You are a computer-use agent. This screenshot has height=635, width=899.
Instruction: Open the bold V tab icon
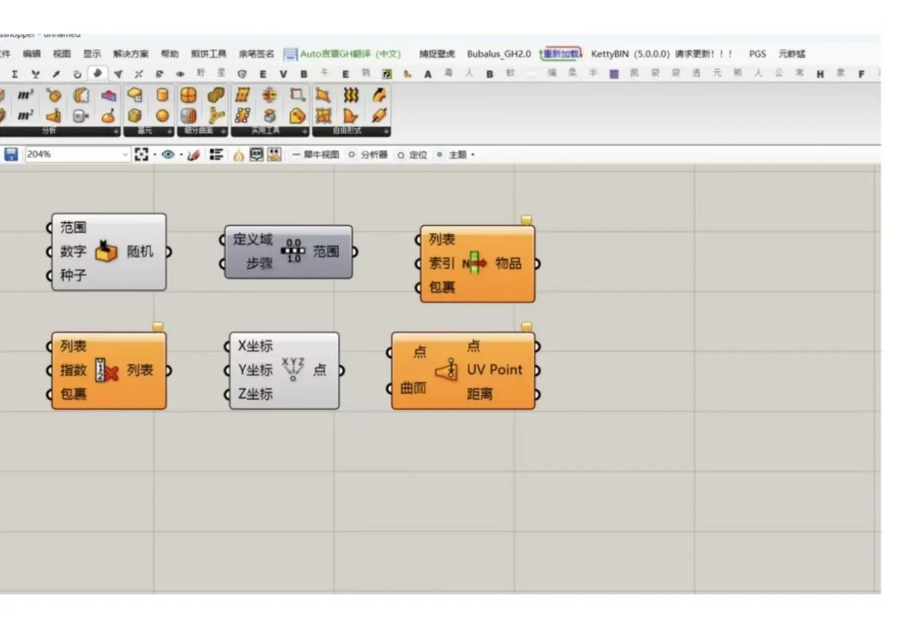[283, 74]
